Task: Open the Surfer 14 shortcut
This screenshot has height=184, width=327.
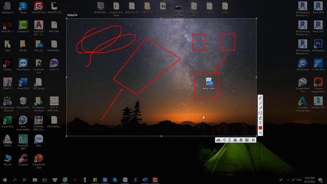Action: pos(54,65)
